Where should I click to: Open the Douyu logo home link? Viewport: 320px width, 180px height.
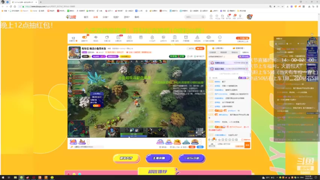pos(71,17)
